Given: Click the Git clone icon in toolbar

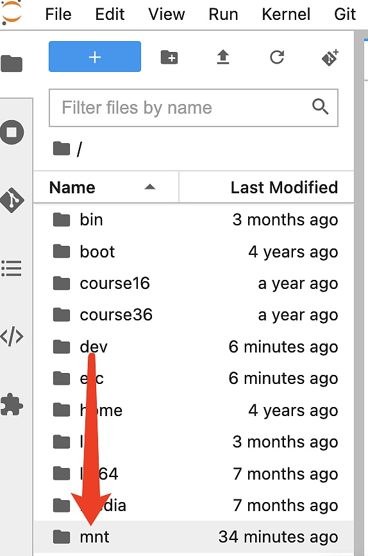Looking at the screenshot, I should (x=330, y=57).
